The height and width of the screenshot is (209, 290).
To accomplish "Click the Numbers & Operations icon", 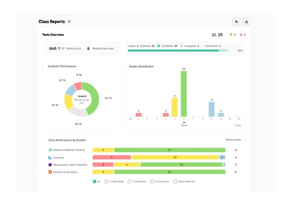I will (50, 172).
